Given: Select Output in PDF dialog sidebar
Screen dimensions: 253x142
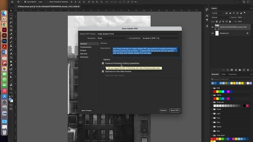Looking at the screenshot, I should point(83,50).
